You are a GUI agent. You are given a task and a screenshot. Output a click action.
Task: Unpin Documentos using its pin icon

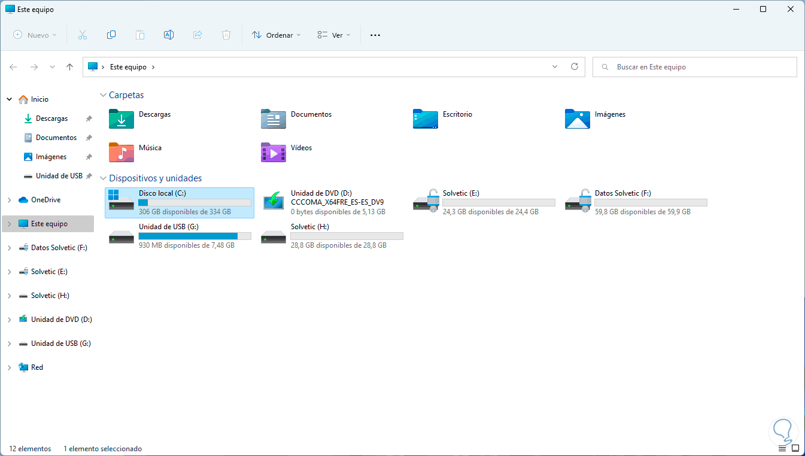click(x=89, y=138)
